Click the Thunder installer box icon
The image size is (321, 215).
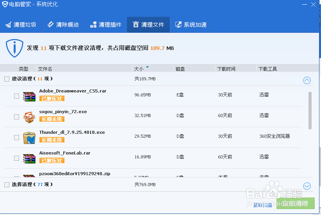pos(29,138)
